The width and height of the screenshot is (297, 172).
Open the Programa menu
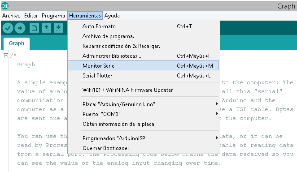click(53, 16)
